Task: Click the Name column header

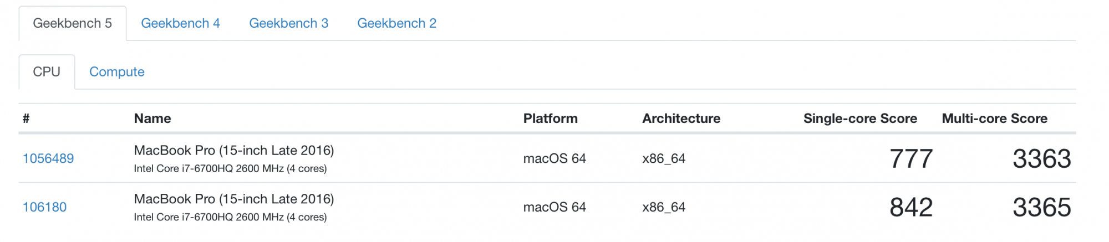Action: [x=152, y=119]
